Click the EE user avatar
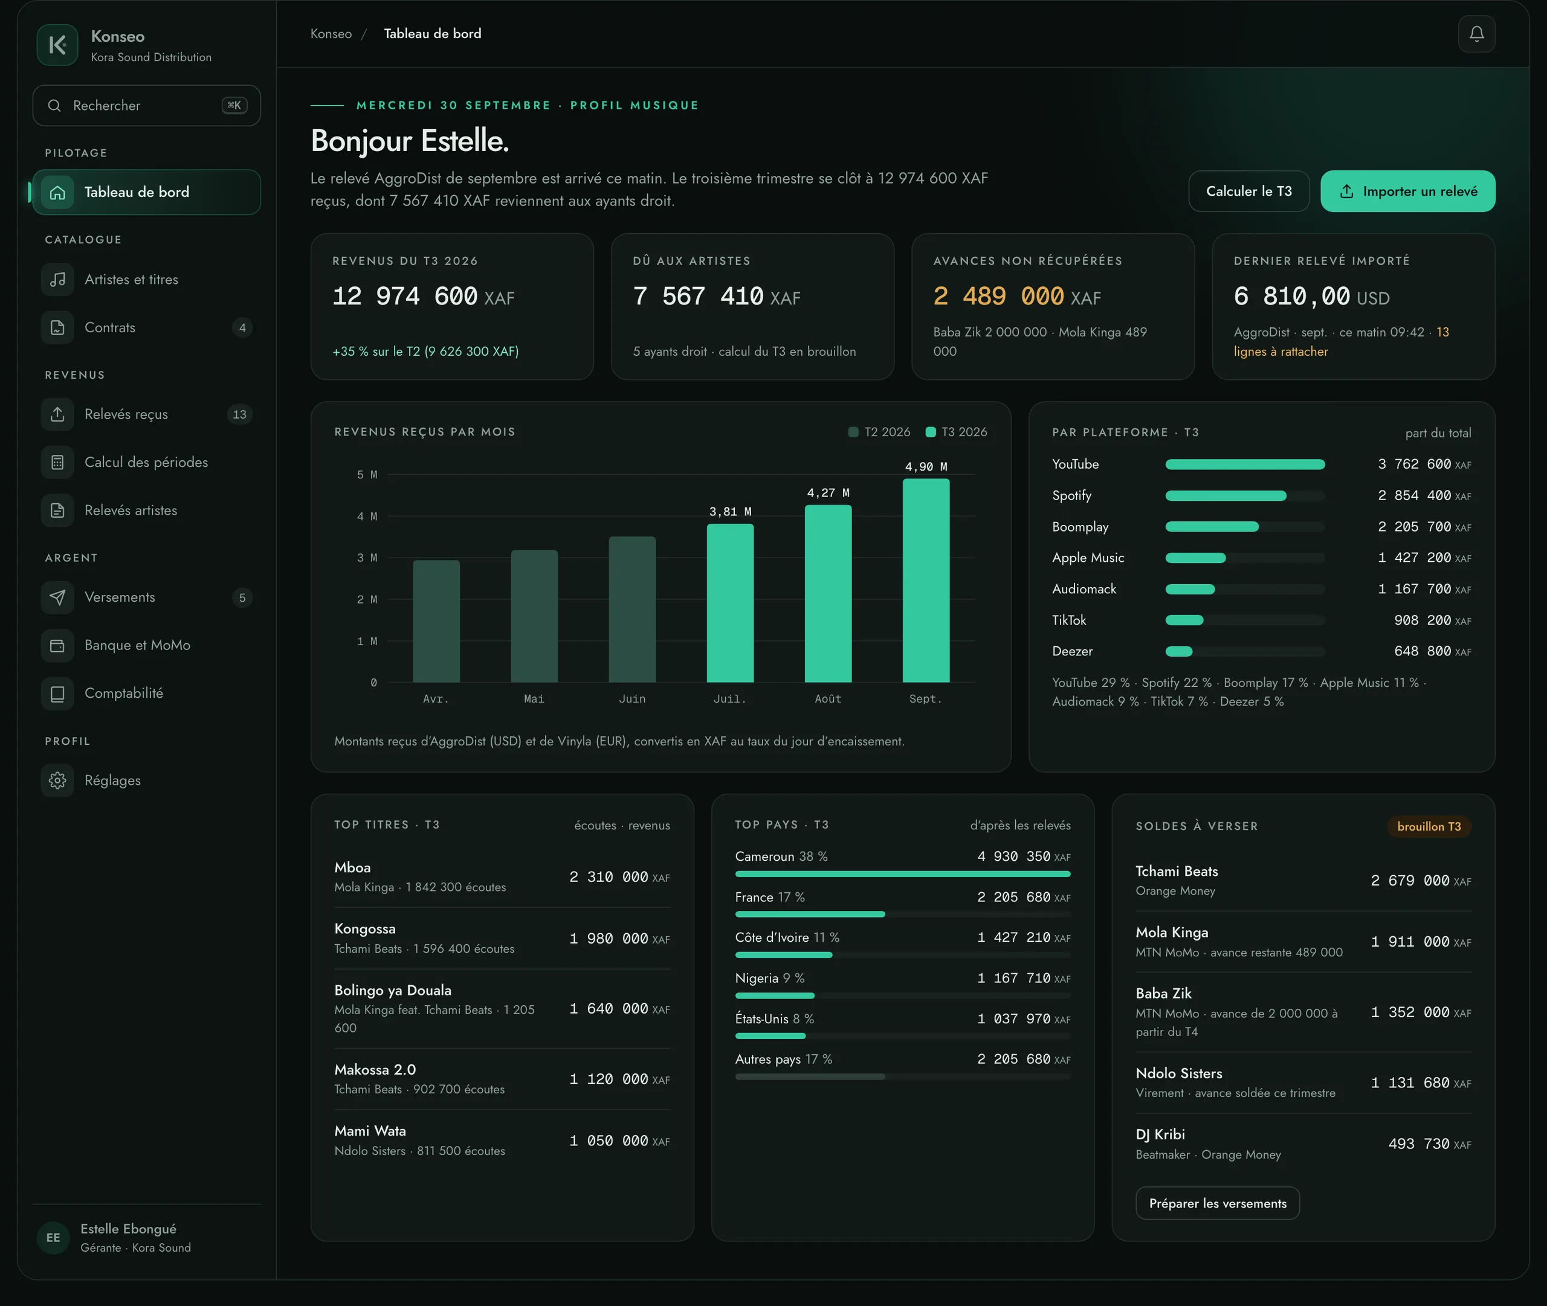The height and width of the screenshot is (1306, 1547). [53, 1238]
